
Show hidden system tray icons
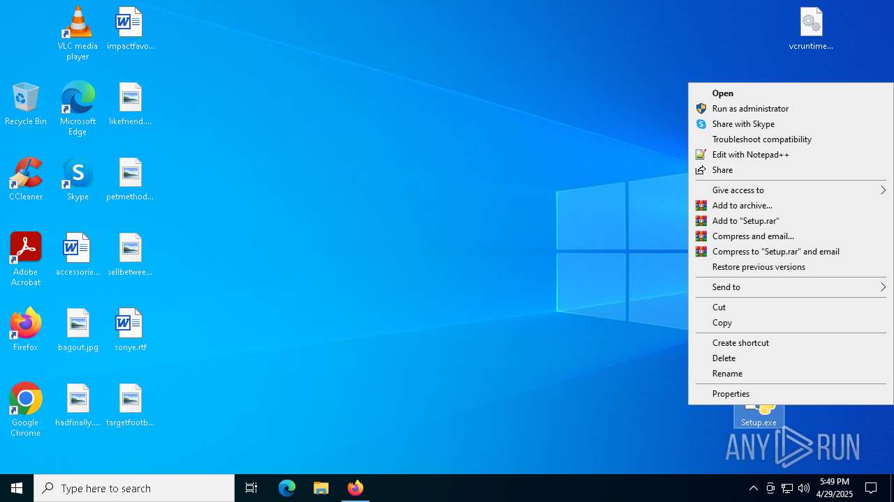(x=753, y=488)
